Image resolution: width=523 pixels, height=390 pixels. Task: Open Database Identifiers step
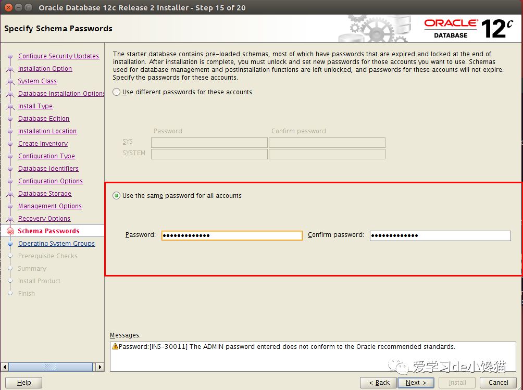pyautogui.click(x=48, y=168)
